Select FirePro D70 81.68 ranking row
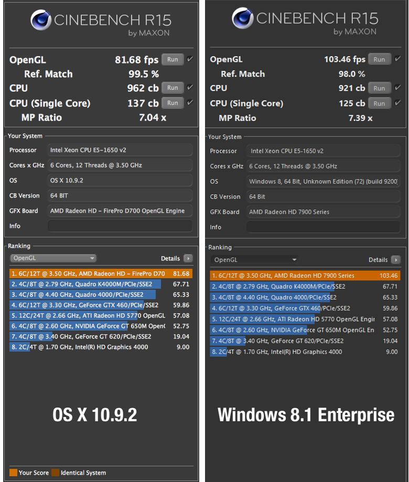This screenshot has width=409, height=482. tap(101, 273)
